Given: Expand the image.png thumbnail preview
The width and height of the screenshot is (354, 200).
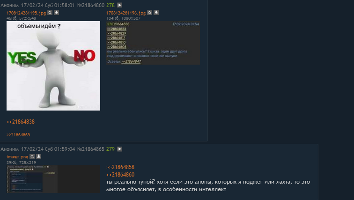Looking at the screenshot, I should pyautogui.click(x=53, y=179).
